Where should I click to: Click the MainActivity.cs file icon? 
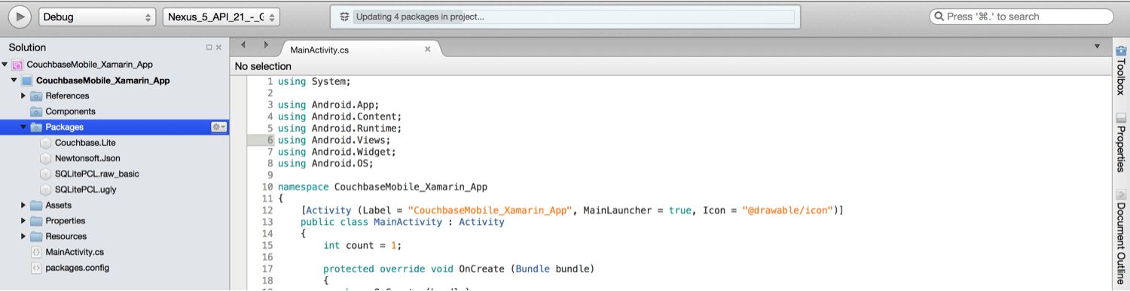coord(36,253)
